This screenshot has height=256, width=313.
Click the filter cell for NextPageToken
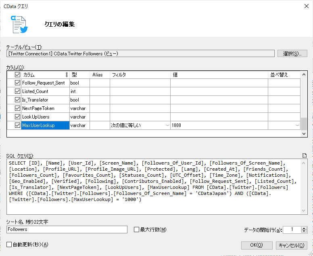(x=140, y=108)
